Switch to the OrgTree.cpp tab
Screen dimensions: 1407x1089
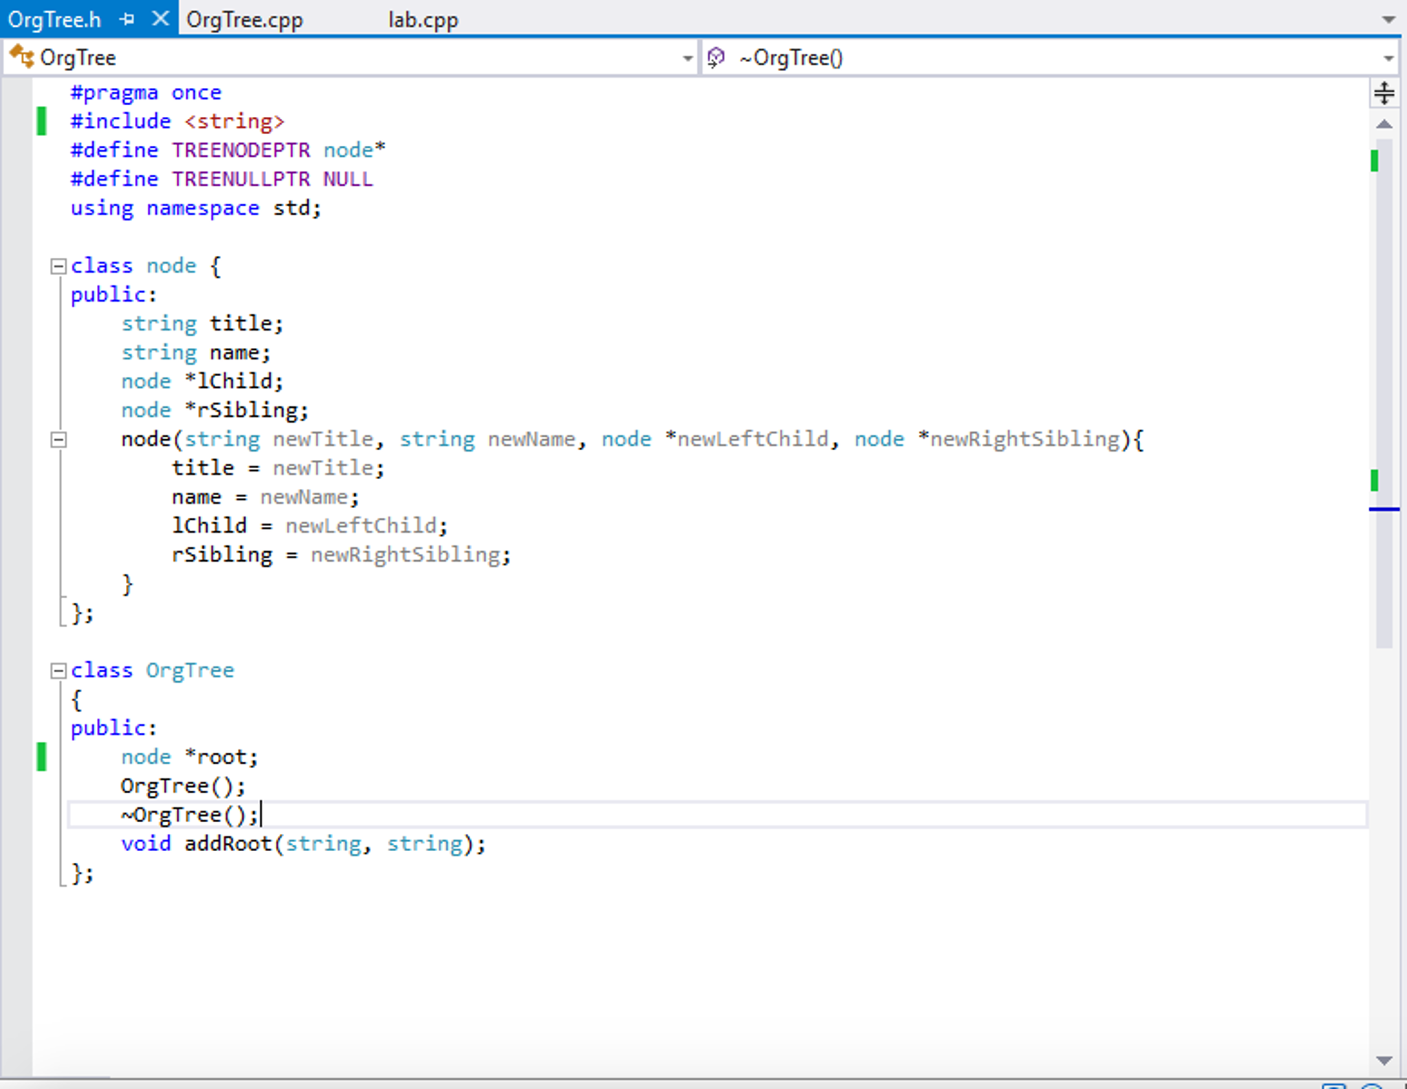tap(244, 20)
